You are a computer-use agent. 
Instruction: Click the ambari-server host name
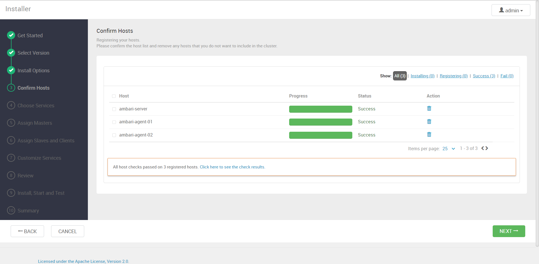[133, 109]
